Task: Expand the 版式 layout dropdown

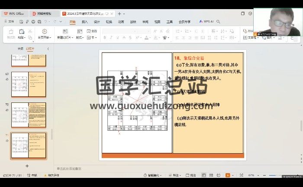Action: 80,38
